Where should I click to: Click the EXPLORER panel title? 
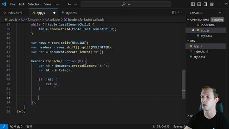[x=196, y=13]
